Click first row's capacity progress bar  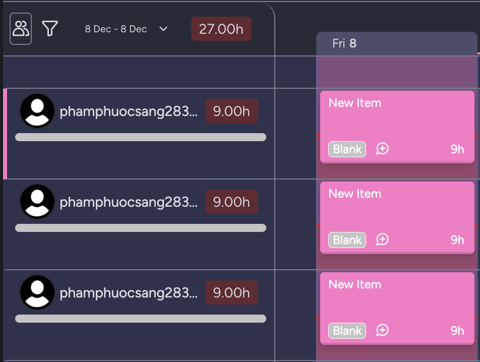(x=141, y=137)
